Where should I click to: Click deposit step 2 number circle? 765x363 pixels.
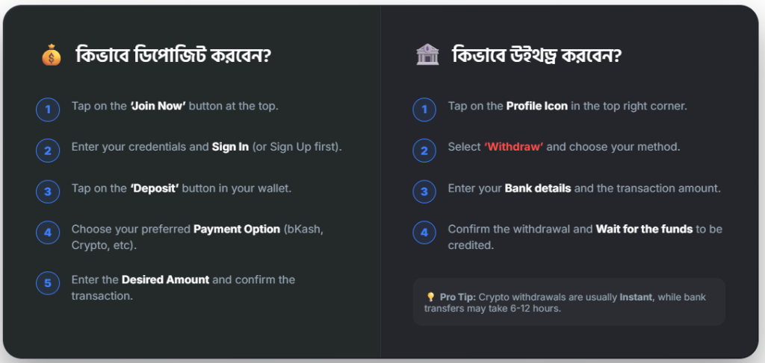point(48,151)
